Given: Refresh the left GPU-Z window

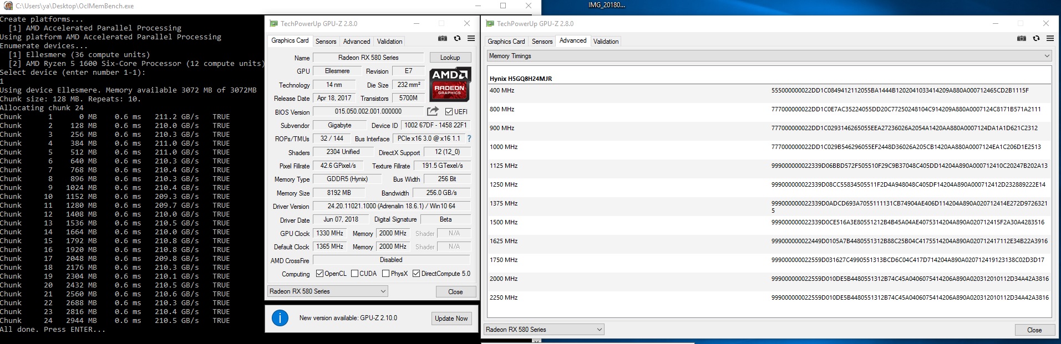Looking at the screenshot, I should (x=457, y=38).
